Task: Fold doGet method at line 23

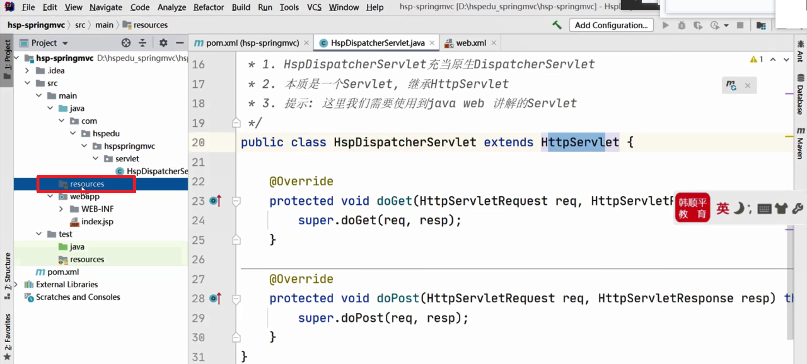Action: (x=236, y=201)
